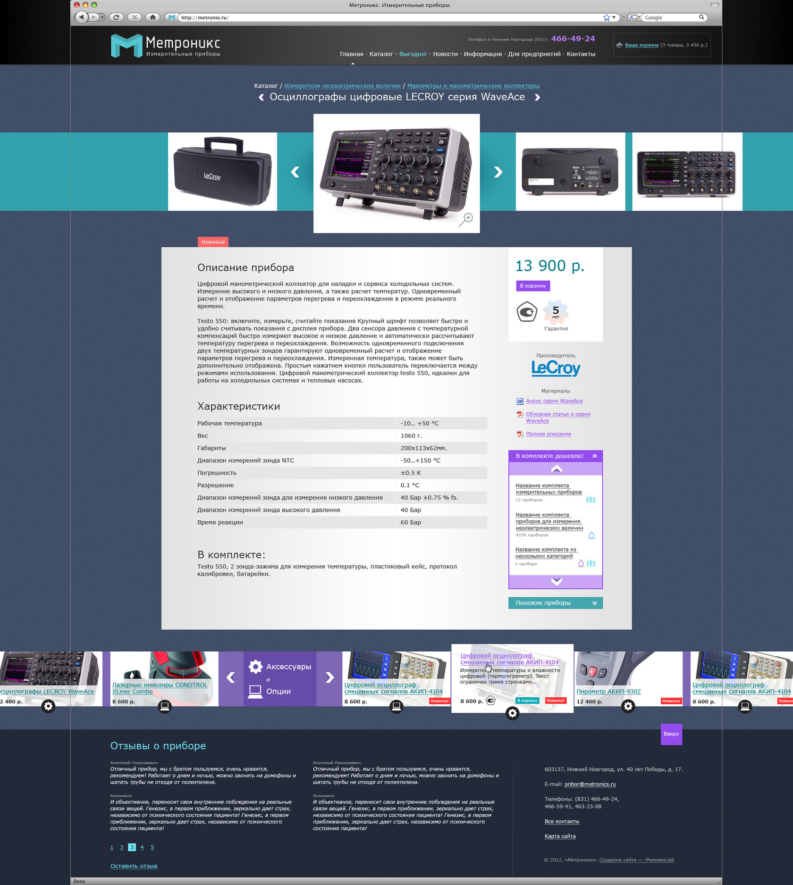The height and width of the screenshot is (885, 793).
Task: Open the Контакты menu item
Action: pyautogui.click(x=581, y=54)
